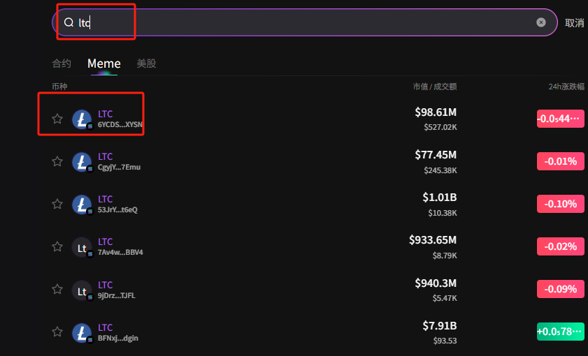Click the -0.01% change badge
Image resolution: width=588 pixels, height=356 pixels.
560,161
